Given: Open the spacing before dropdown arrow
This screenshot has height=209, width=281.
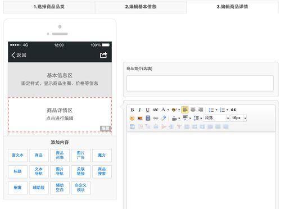Looking at the screenshot, I should click(x=179, y=119).
